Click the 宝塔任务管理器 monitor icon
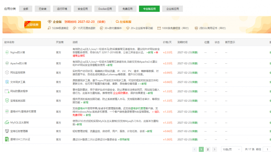Screen dimensions: 271x152 click(x=7, y=131)
